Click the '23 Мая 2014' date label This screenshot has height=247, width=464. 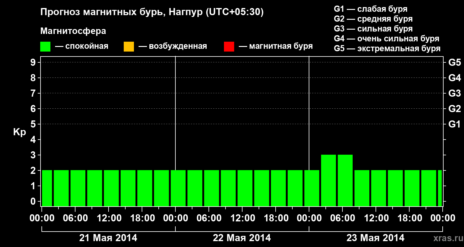click(x=375, y=238)
